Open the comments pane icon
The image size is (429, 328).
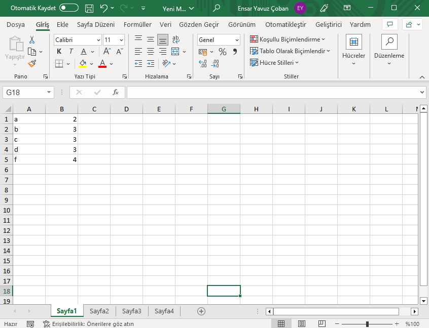tap(390, 25)
